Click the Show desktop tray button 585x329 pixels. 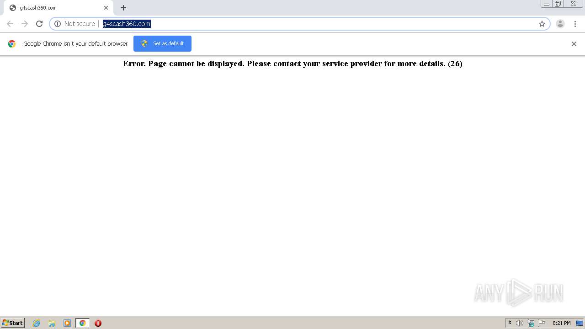580,323
